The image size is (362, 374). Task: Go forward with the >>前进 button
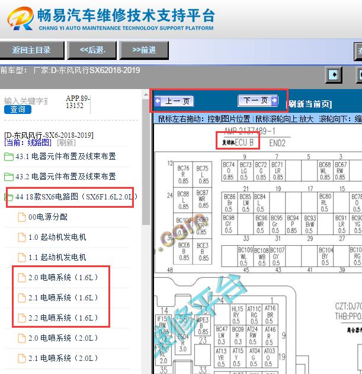coord(144,50)
